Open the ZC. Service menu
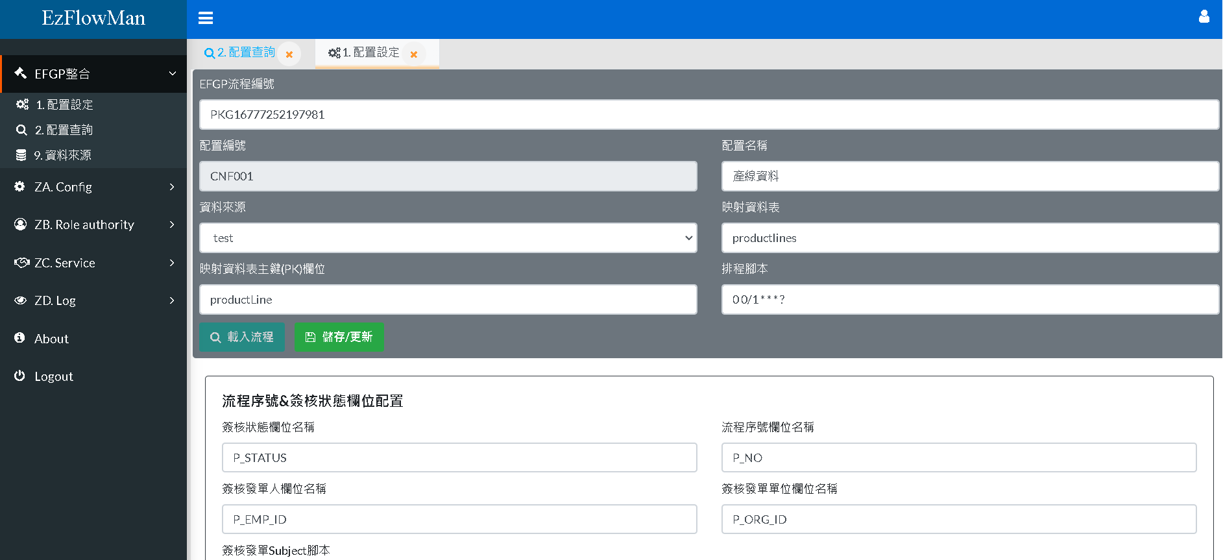The image size is (1223, 560). point(93,263)
